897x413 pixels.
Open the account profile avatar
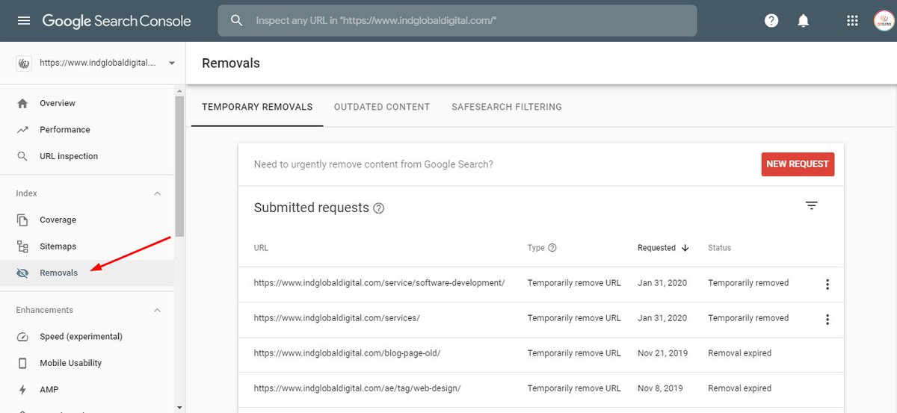pyautogui.click(x=884, y=21)
